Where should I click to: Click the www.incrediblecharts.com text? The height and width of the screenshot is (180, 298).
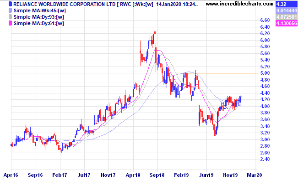pyautogui.click(x=239, y=4)
